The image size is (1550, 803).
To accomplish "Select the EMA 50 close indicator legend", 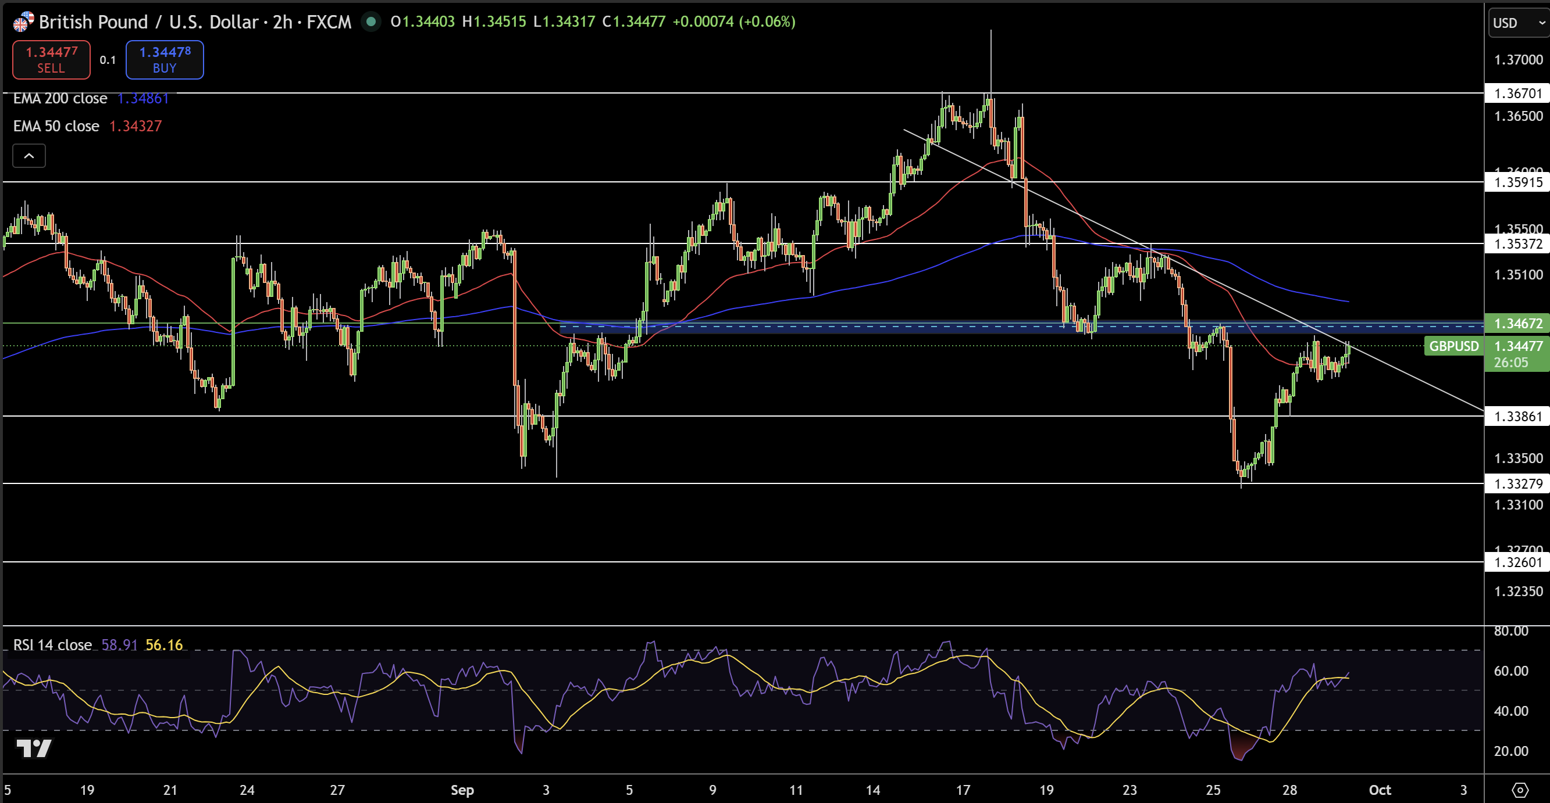I will click(x=56, y=126).
